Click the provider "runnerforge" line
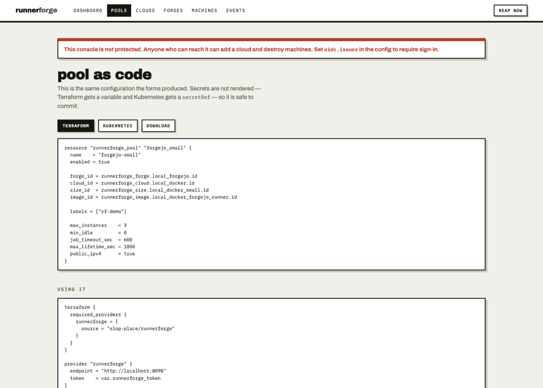 tap(98, 364)
